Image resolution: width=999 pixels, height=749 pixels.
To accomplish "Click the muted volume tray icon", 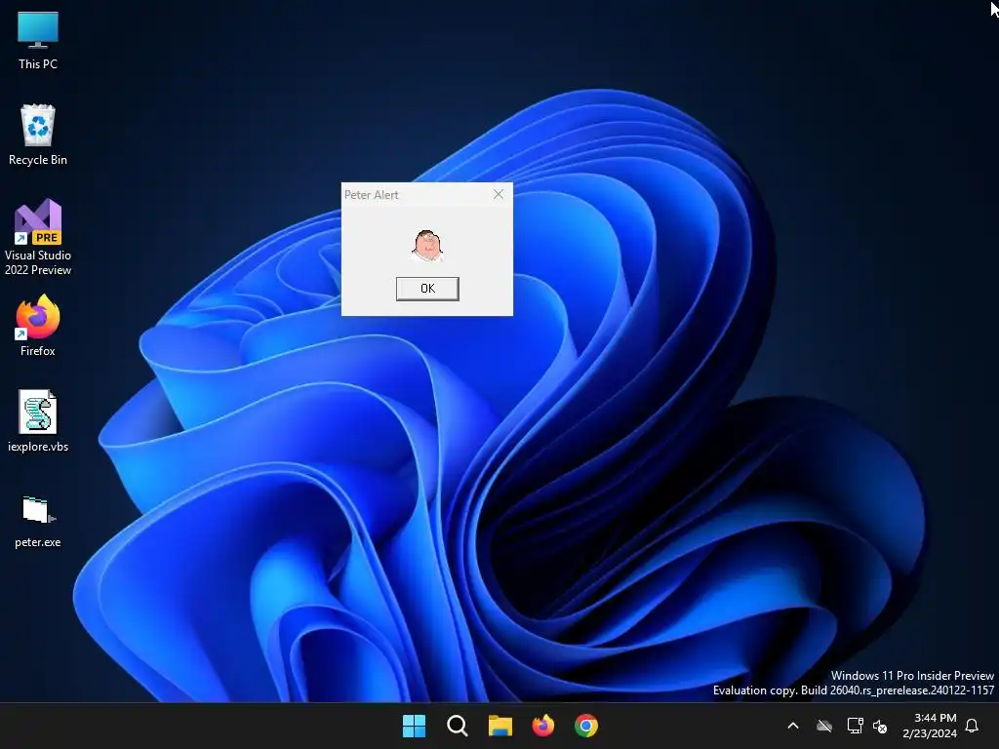I will pos(880,726).
